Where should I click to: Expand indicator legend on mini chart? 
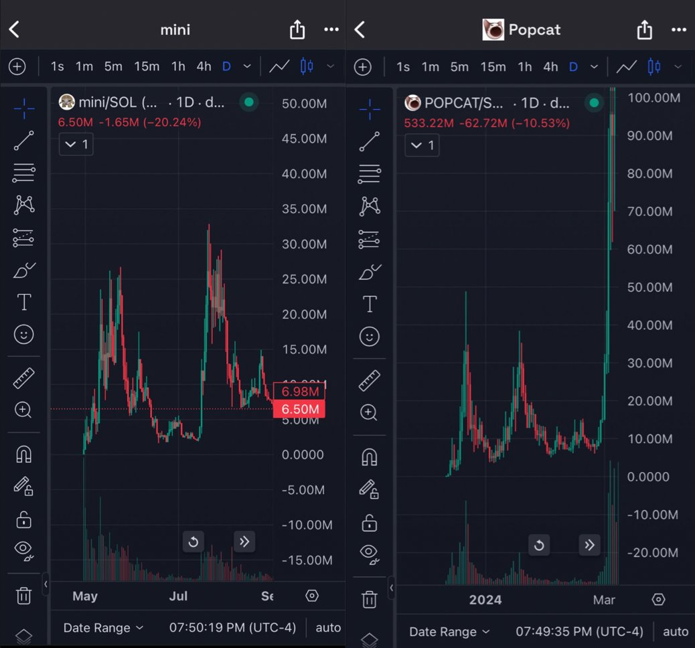point(76,144)
